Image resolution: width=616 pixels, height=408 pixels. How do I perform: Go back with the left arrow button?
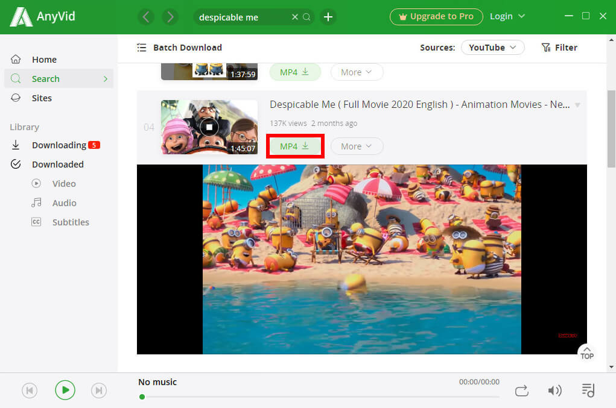146,17
